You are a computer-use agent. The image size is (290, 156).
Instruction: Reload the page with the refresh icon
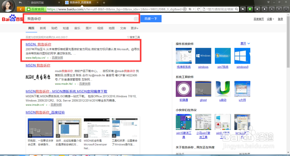(x=198, y=9)
